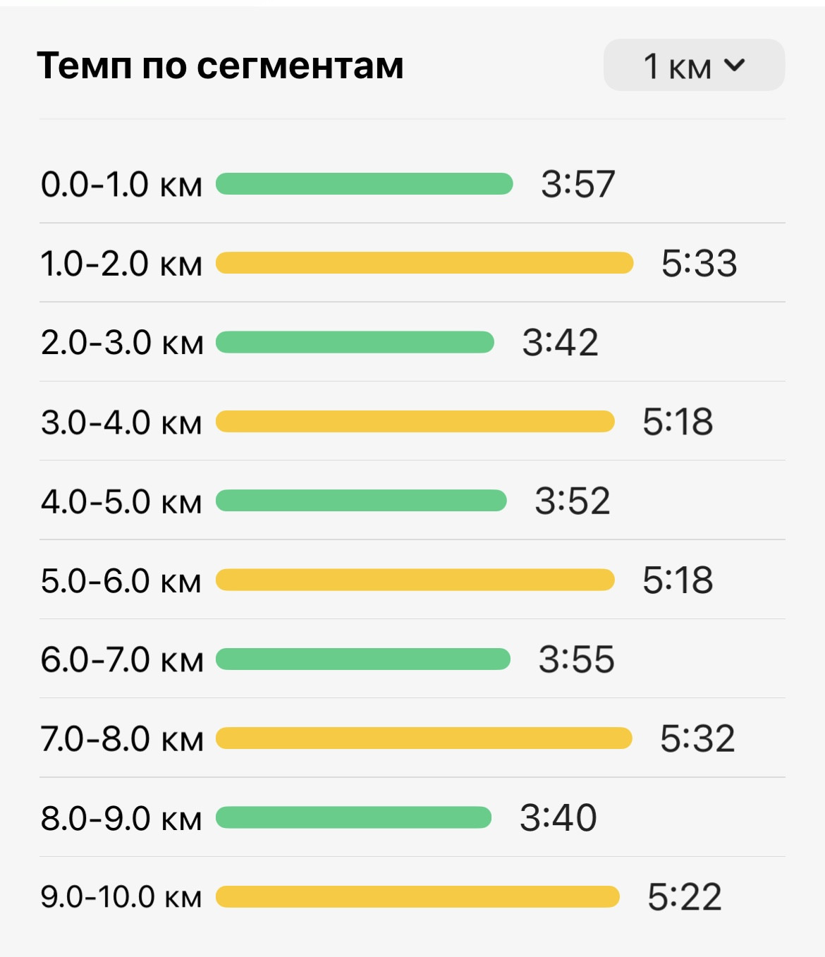Click the 3:42 pace value

(x=560, y=343)
